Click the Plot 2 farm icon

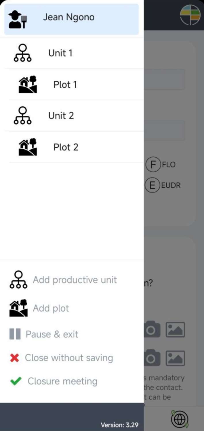(x=28, y=147)
